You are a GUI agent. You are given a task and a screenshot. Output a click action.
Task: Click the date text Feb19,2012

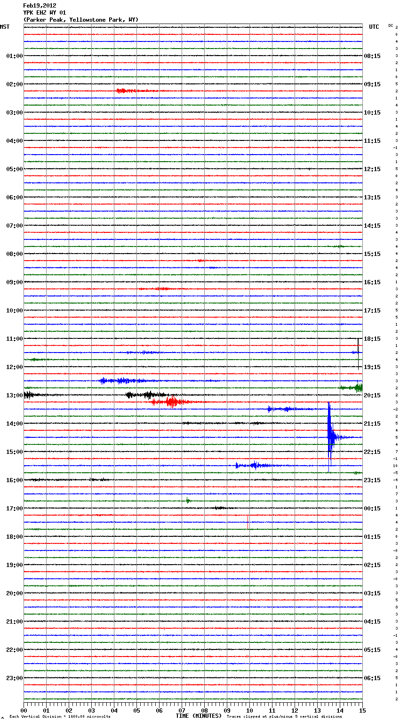click(x=40, y=6)
